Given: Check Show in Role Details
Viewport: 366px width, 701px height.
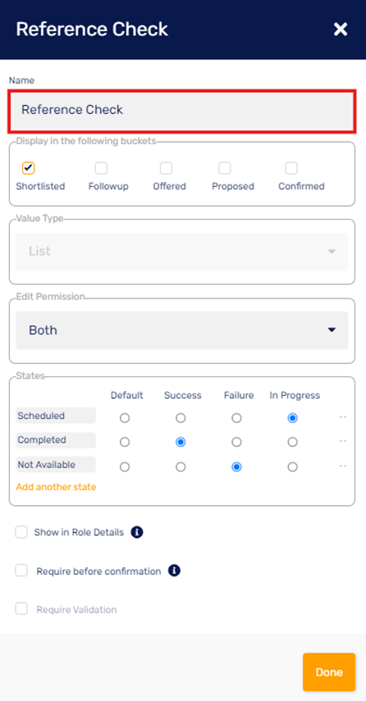Looking at the screenshot, I should click(x=21, y=532).
